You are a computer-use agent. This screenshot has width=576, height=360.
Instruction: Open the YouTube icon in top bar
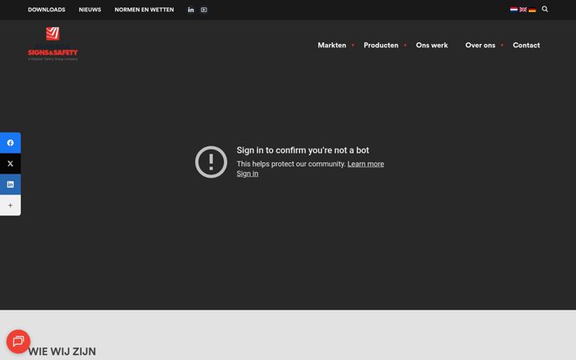pyautogui.click(x=204, y=10)
